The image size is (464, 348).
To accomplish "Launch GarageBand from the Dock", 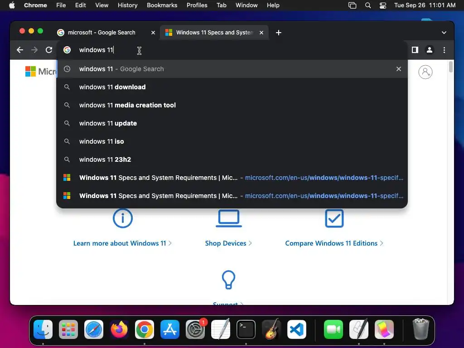I will coord(271,329).
